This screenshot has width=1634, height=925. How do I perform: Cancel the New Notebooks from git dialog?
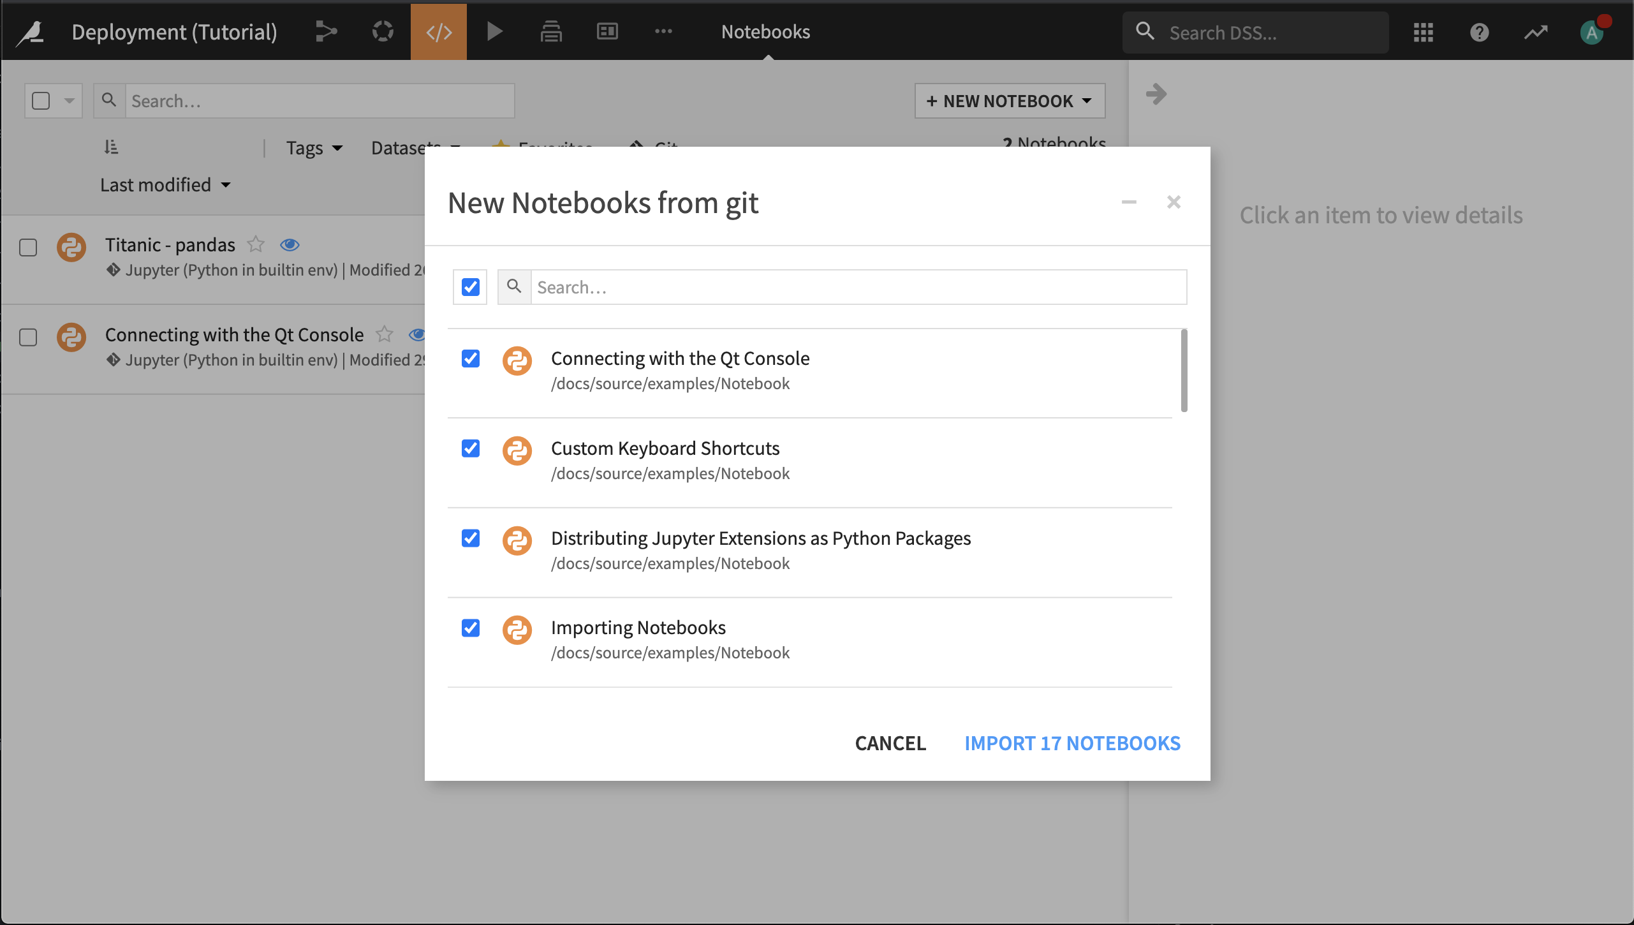click(890, 743)
